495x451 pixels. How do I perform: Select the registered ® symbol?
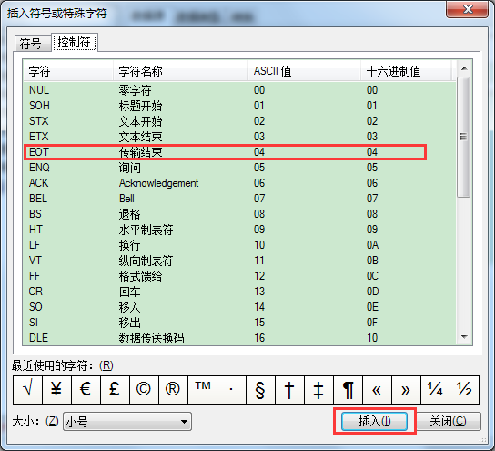click(173, 390)
